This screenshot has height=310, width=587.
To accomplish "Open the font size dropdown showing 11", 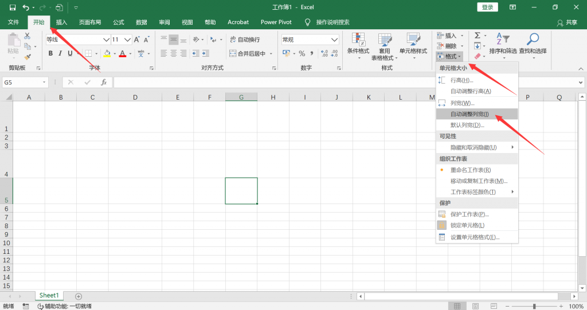I will 128,40.
